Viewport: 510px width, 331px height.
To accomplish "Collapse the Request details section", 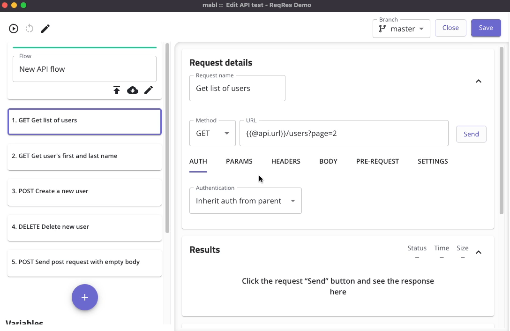I will [479, 81].
